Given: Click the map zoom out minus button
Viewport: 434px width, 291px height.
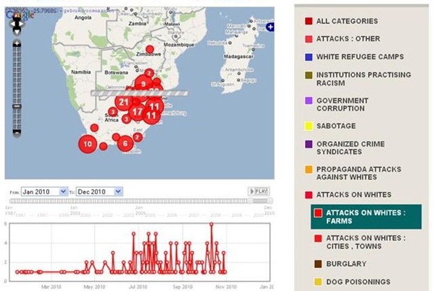Looking at the screenshot, I should (x=17, y=133).
